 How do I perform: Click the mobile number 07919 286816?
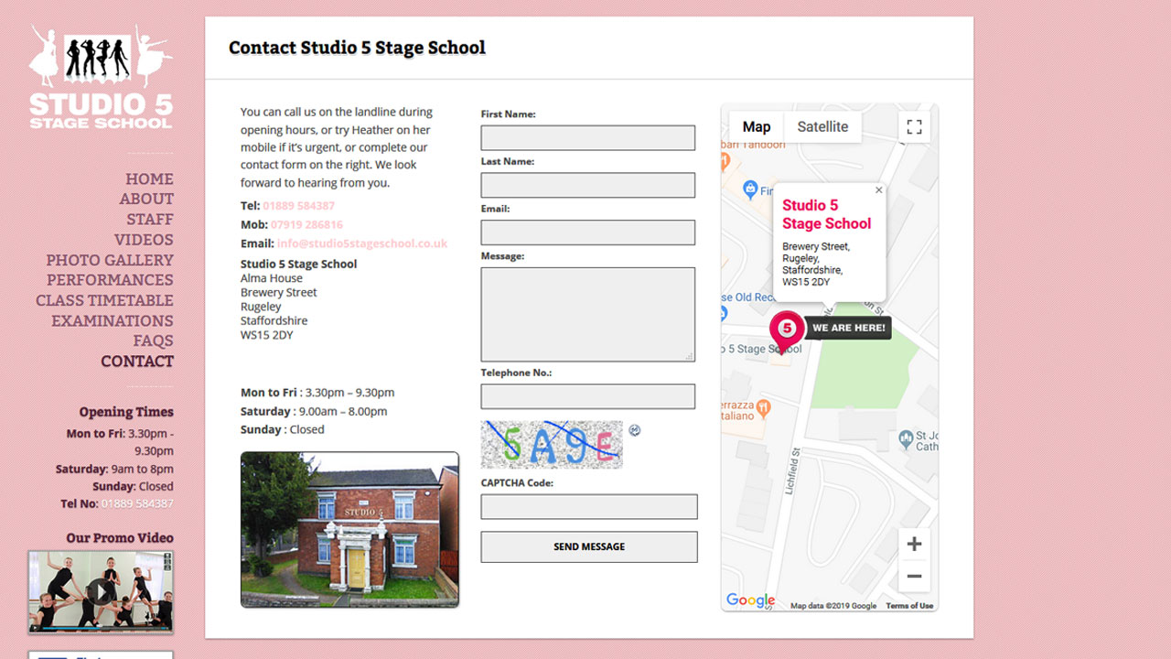pos(306,224)
